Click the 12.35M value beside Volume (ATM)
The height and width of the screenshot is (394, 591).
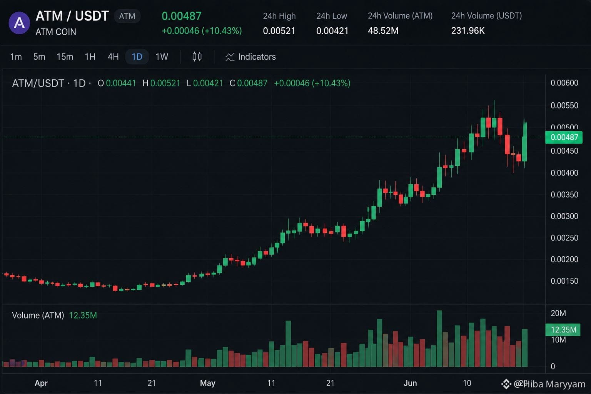click(83, 316)
